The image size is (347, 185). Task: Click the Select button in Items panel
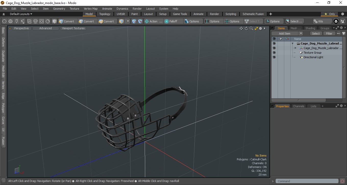pyautogui.click(x=316, y=34)
